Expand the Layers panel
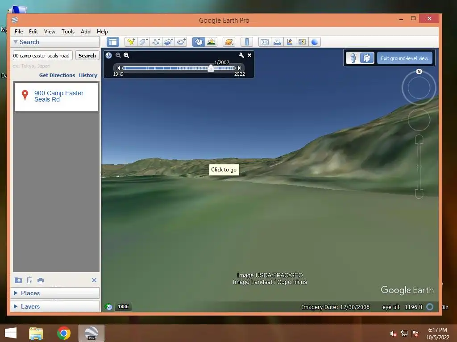The width and height of the screenshot is (457, 342). coord(16,306)
